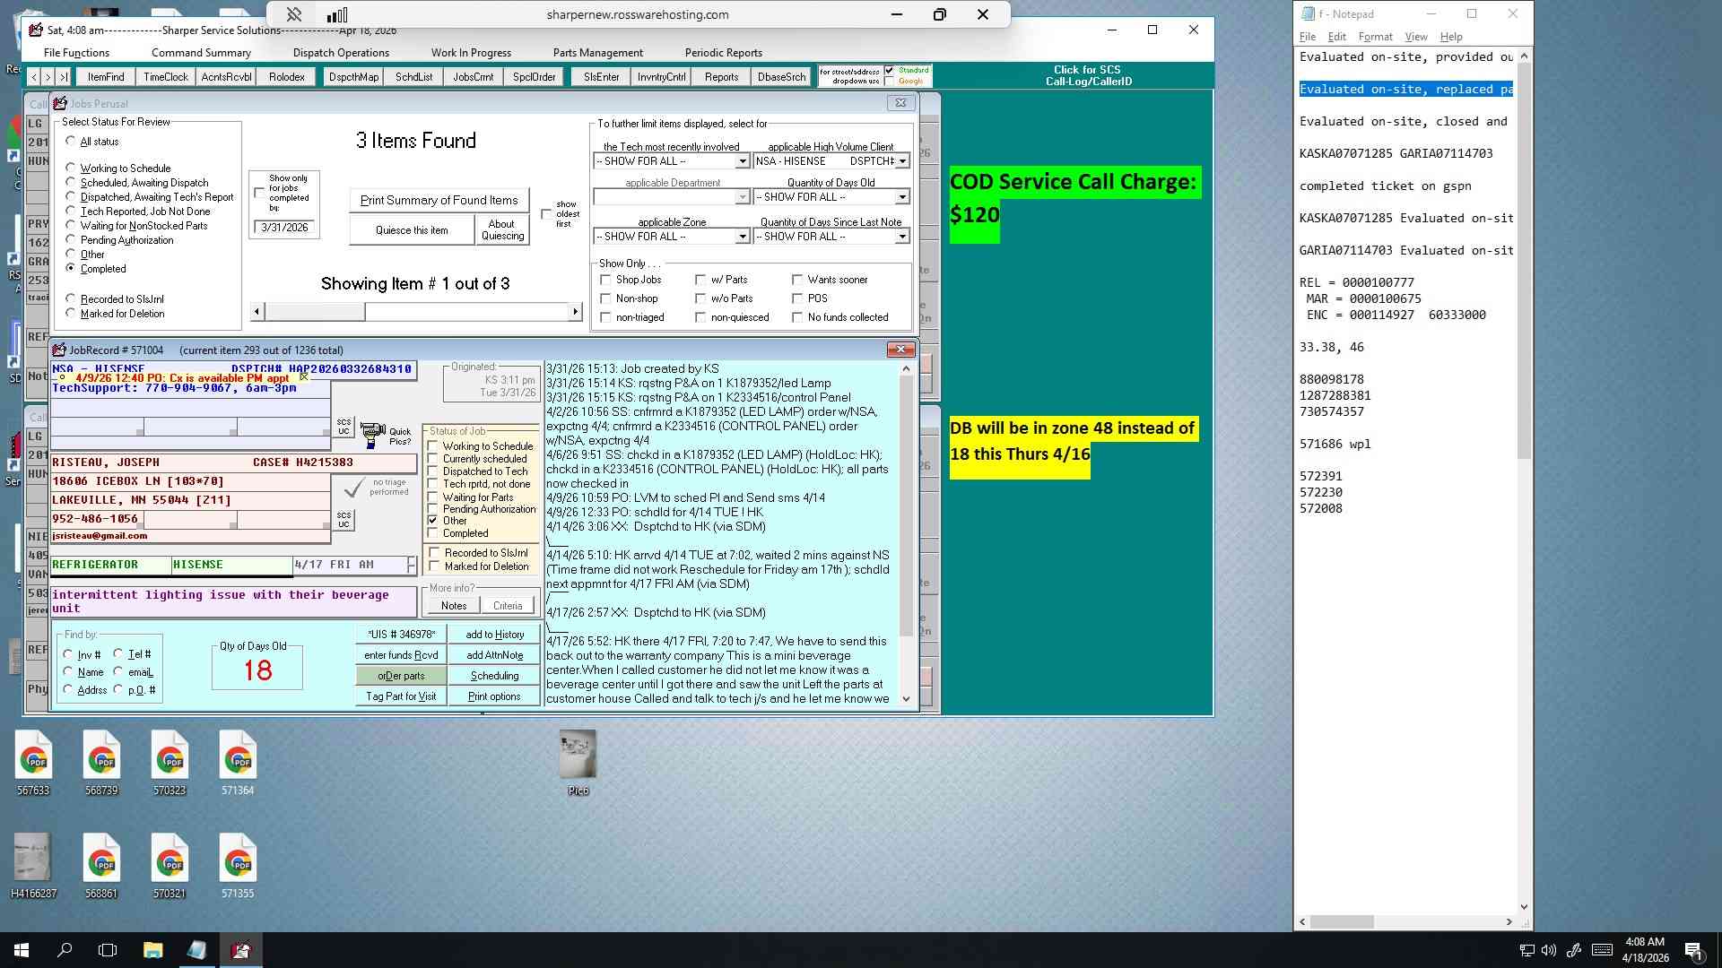Expand the applicable Zone dropdown
Image resolution: width=1722 pixels, height=968 pixels.
click(742, 237)
